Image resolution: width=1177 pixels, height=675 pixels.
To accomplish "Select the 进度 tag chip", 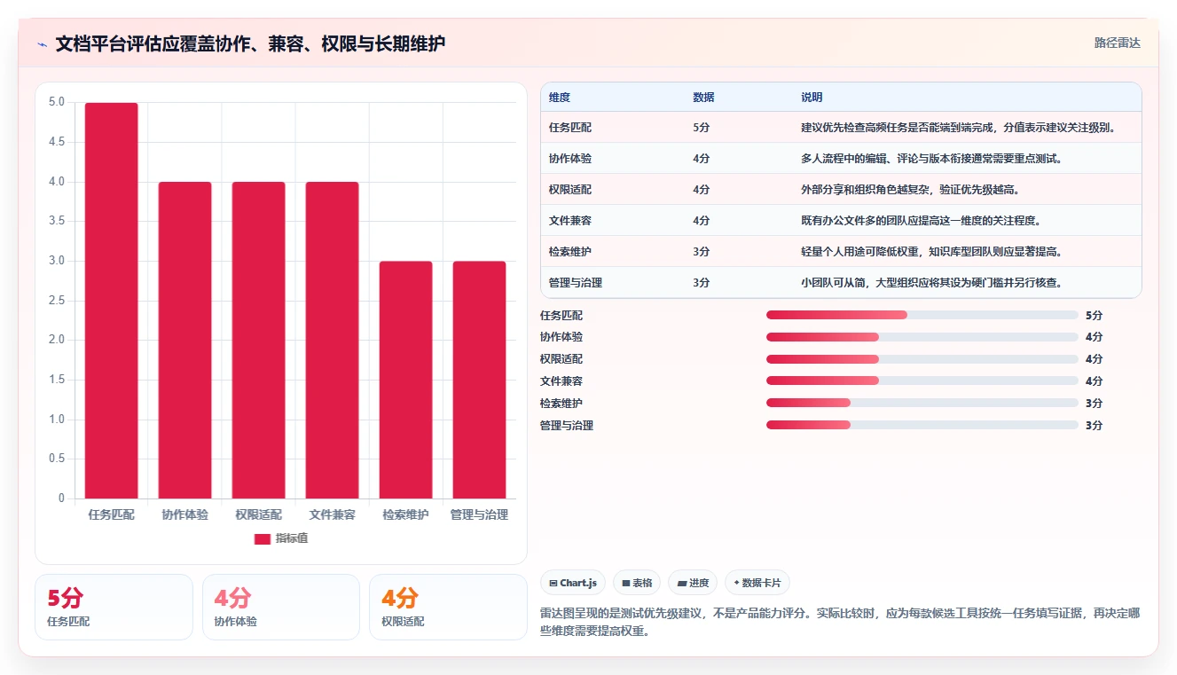I will tap(693, 583).
